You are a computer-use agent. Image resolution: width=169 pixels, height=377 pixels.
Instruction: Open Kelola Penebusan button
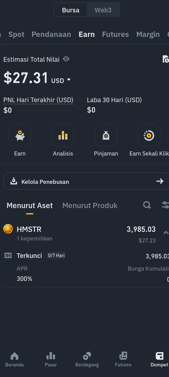(x=86, y=181)
